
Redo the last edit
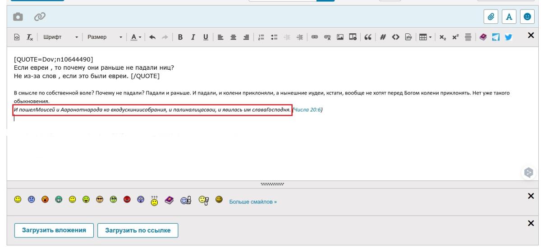(x=165, y=37)
